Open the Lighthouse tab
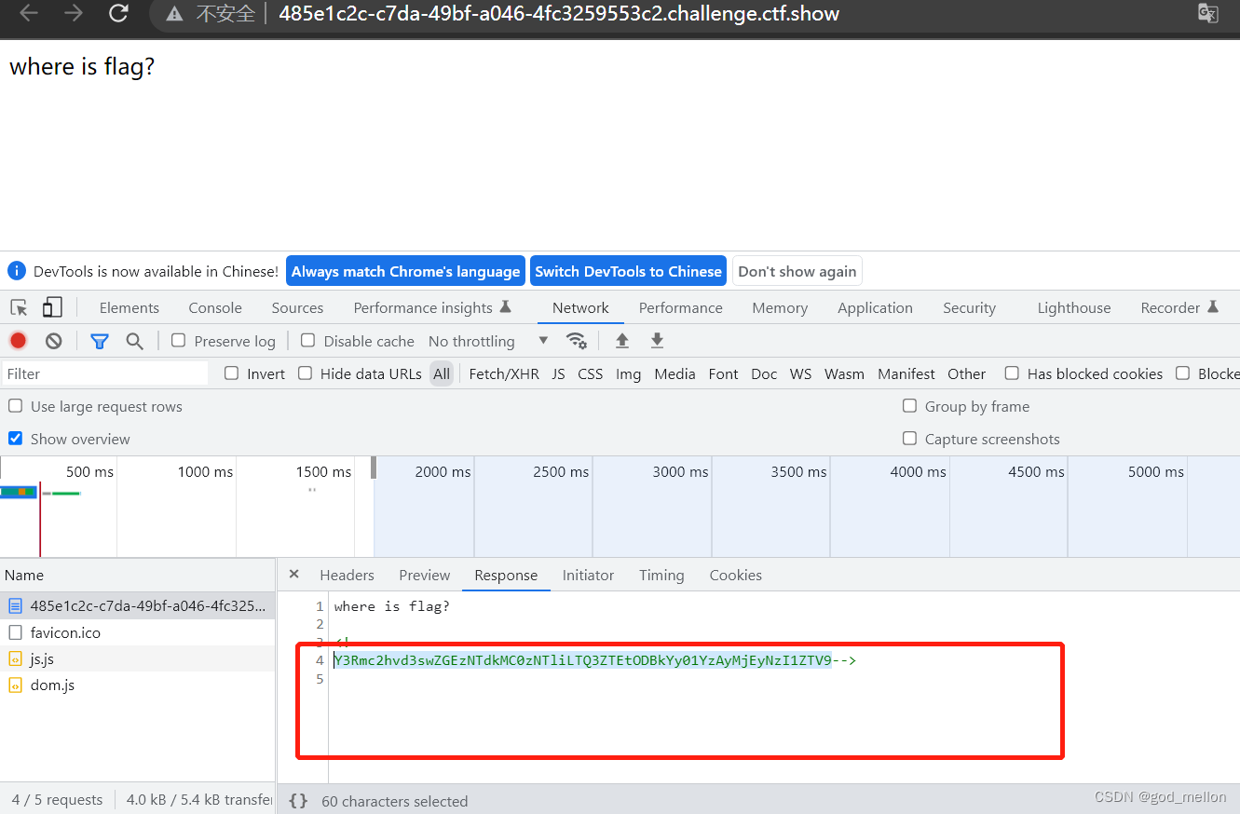This screenshot has width=1240, height=814. 1074,307
